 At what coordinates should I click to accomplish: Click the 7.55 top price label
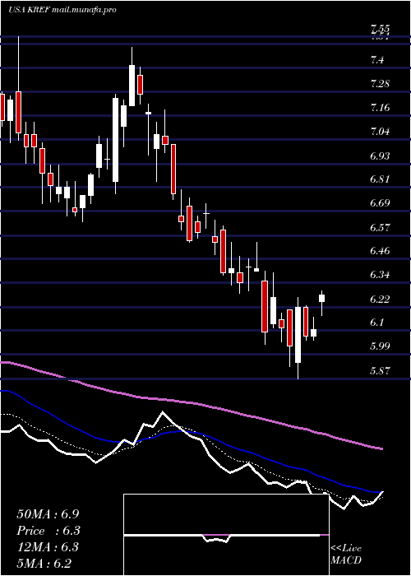click(x=380, y=29)
